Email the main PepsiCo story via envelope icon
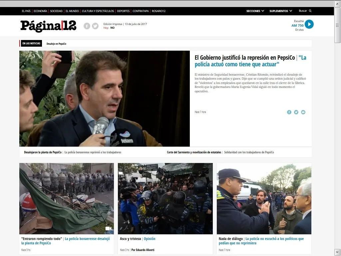Screen dimensions: 341x256 tap(303, 112)
